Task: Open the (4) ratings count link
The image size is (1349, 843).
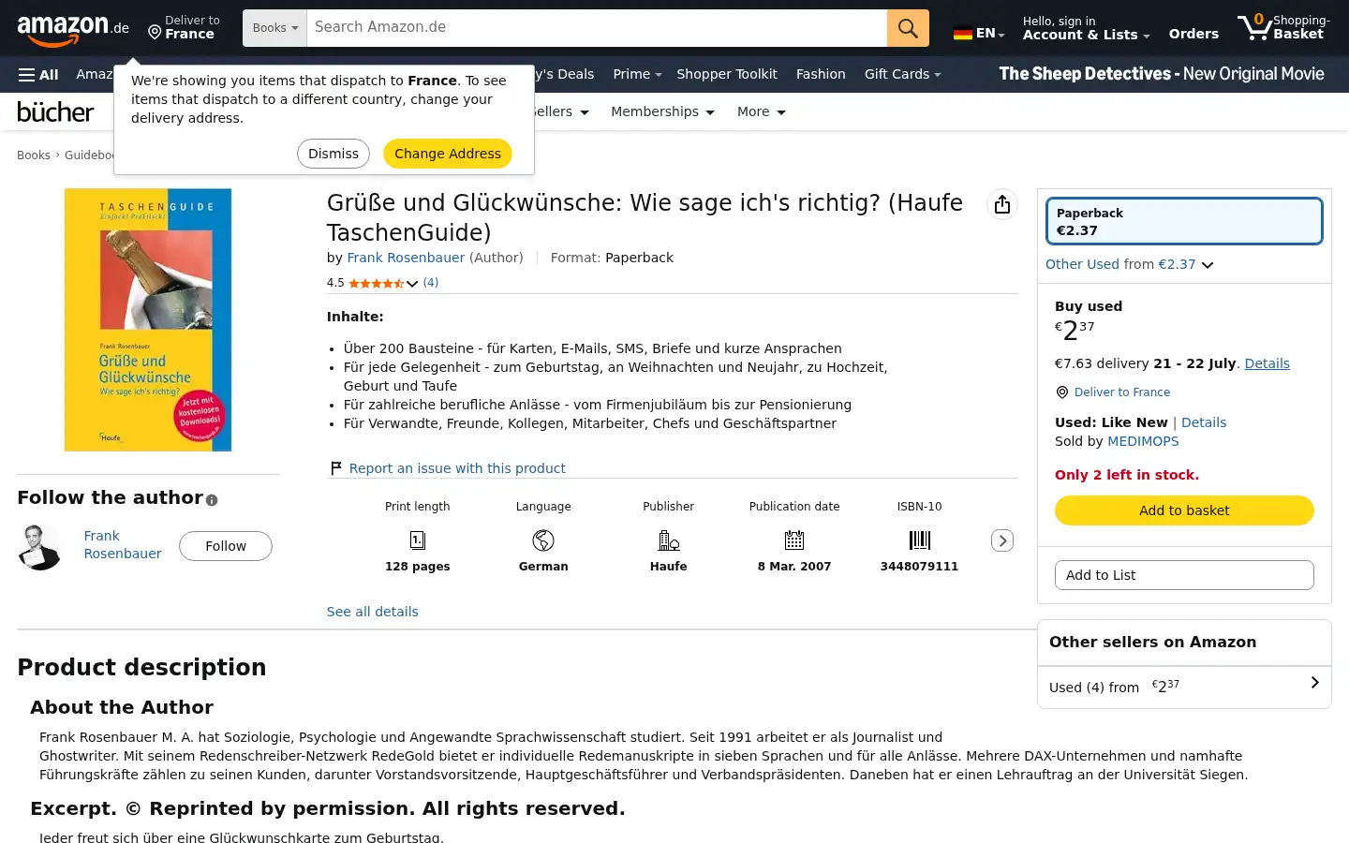Action: tap(431, 283)
